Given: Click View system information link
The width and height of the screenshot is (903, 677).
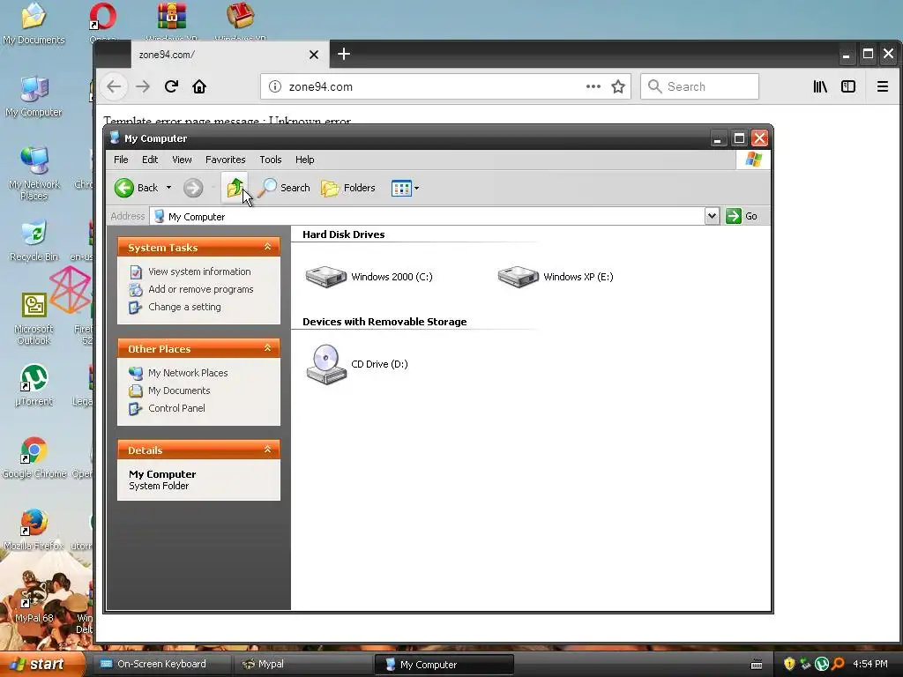Looking at the screenshot, I should click(x=199, y=272).
